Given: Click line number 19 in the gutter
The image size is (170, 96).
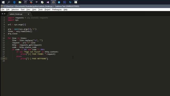Looking at the screenshot, I should click(x=4, y=59).
